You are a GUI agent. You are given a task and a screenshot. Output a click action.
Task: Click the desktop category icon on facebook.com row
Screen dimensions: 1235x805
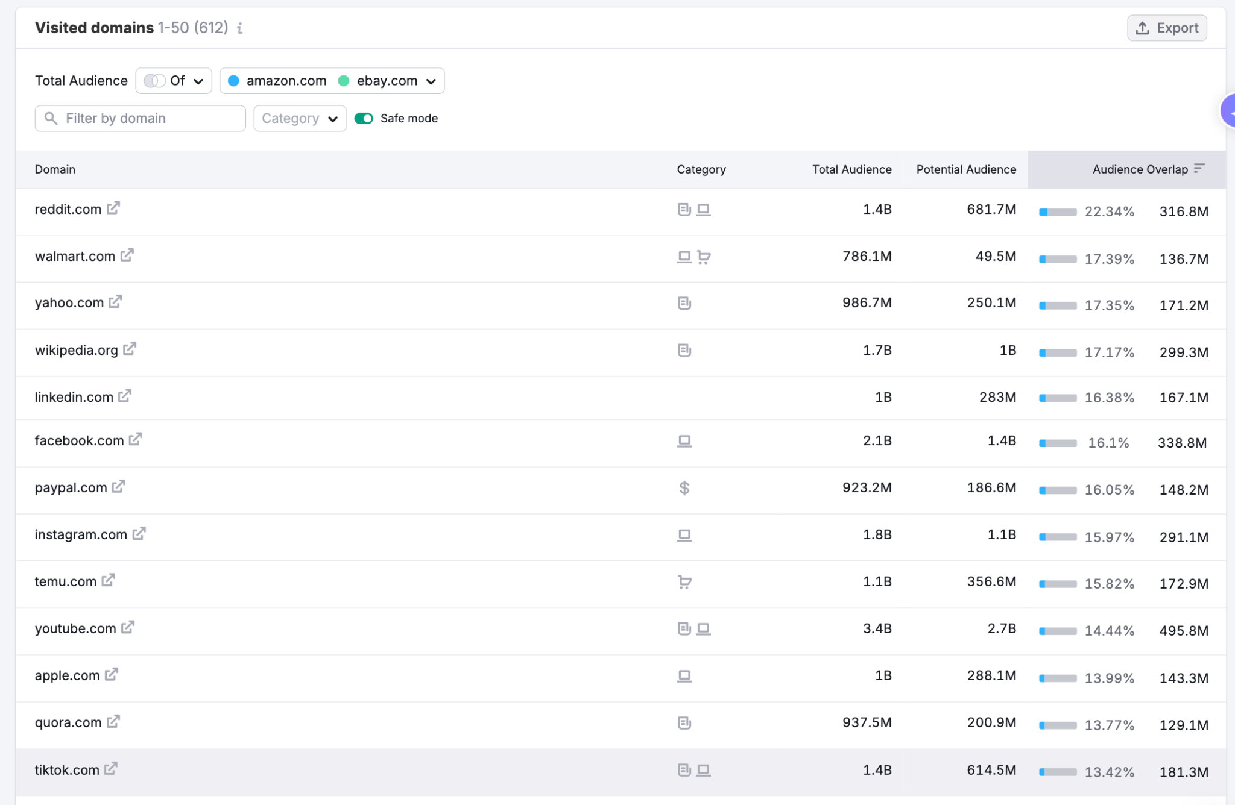pos(684,441)
